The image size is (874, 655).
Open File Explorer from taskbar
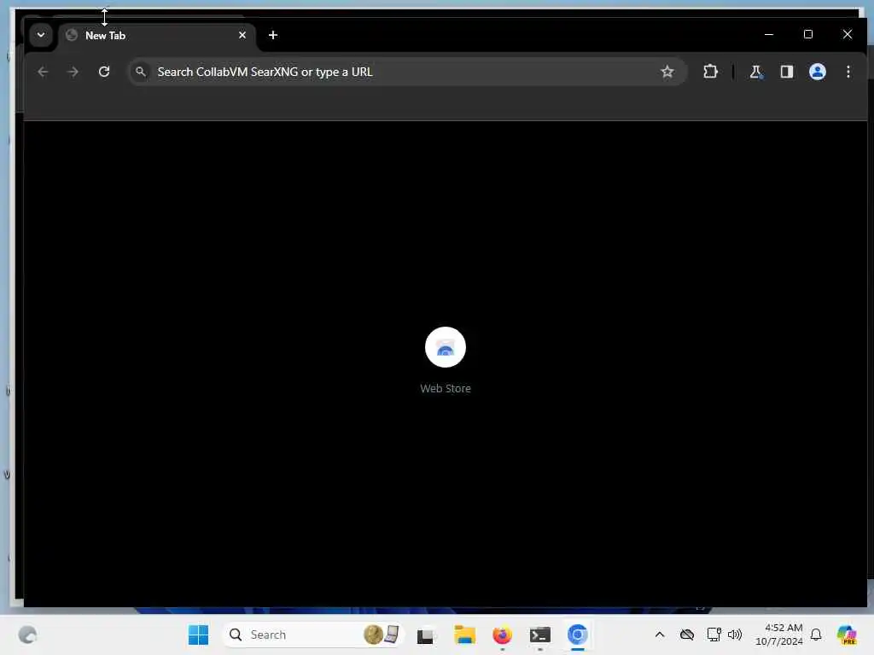[464, 635]
